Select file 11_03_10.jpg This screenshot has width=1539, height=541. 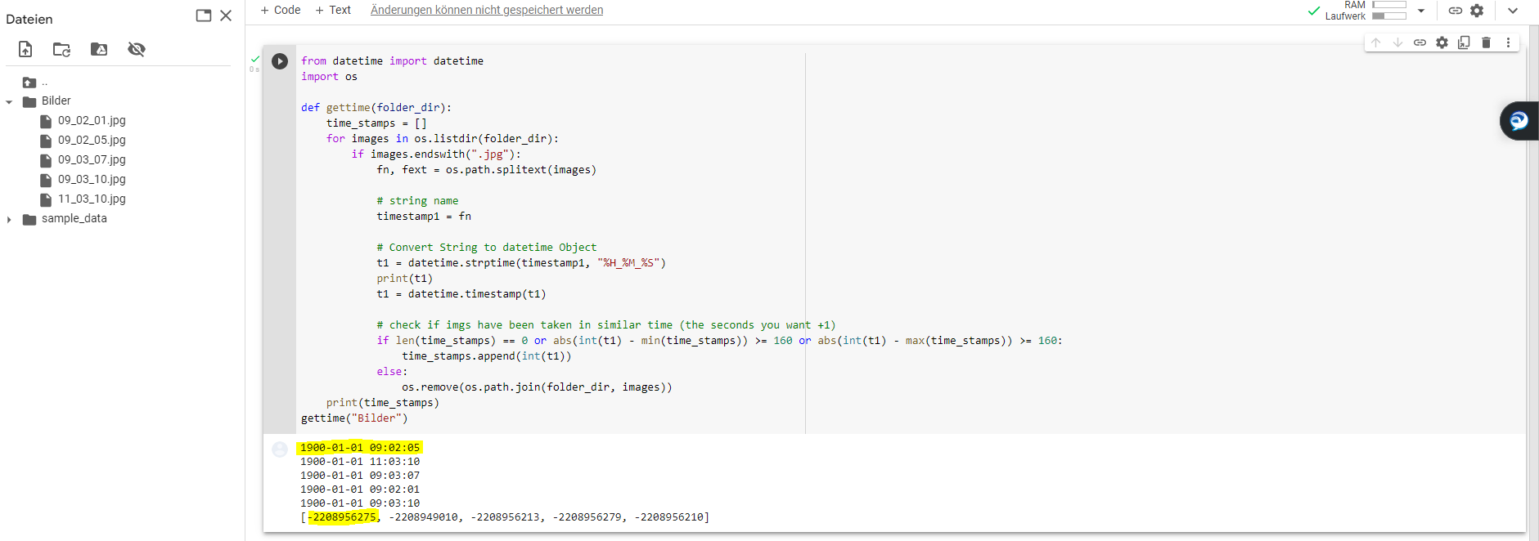pyautogui.click(x=92, y=199)
